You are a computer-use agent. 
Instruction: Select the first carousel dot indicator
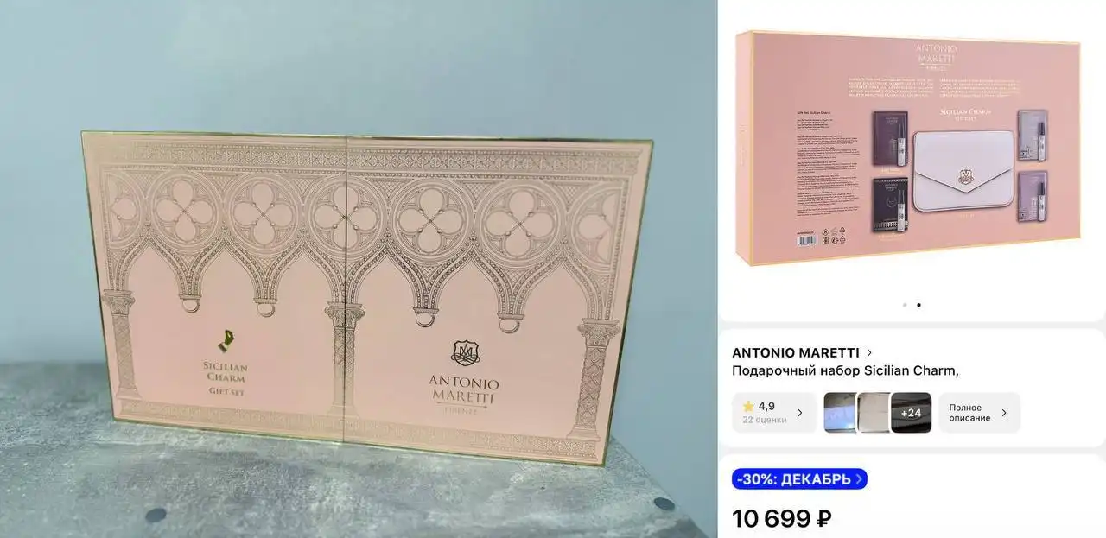click(905, 305)
